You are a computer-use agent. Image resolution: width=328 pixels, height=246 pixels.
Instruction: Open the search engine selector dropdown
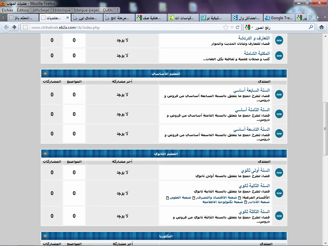[x=249, y=28]
